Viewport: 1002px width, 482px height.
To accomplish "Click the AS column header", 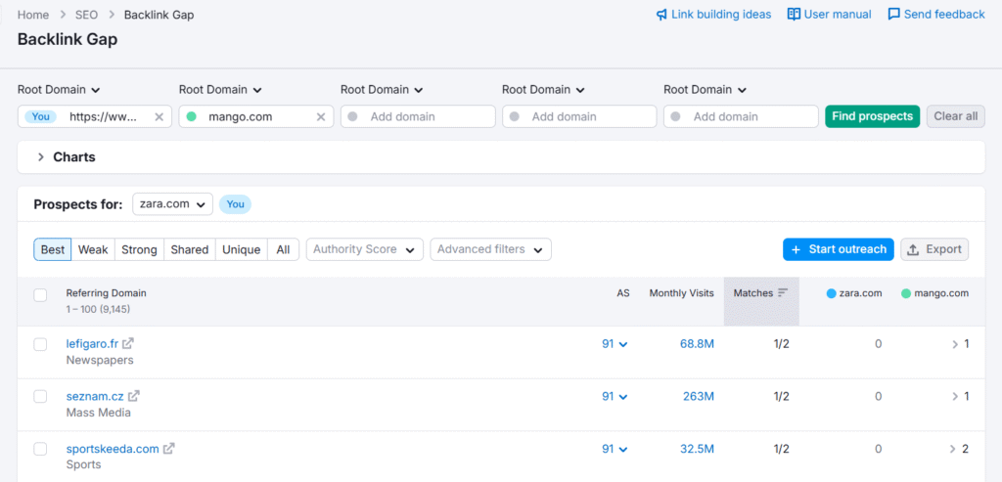I will [x=623, y=293].
